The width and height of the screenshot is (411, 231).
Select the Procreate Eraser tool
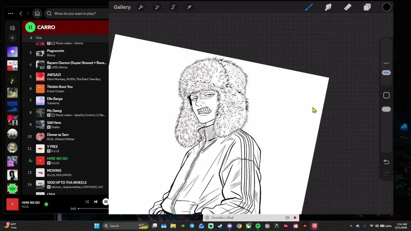(348, 7)
